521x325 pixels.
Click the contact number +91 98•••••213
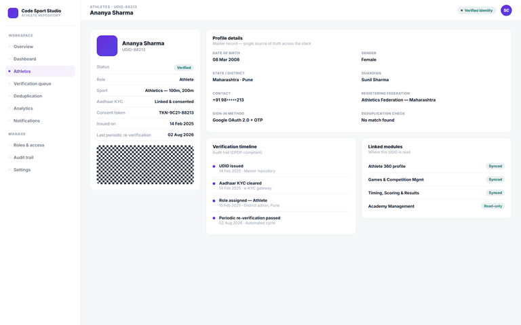tap(228, 100)
